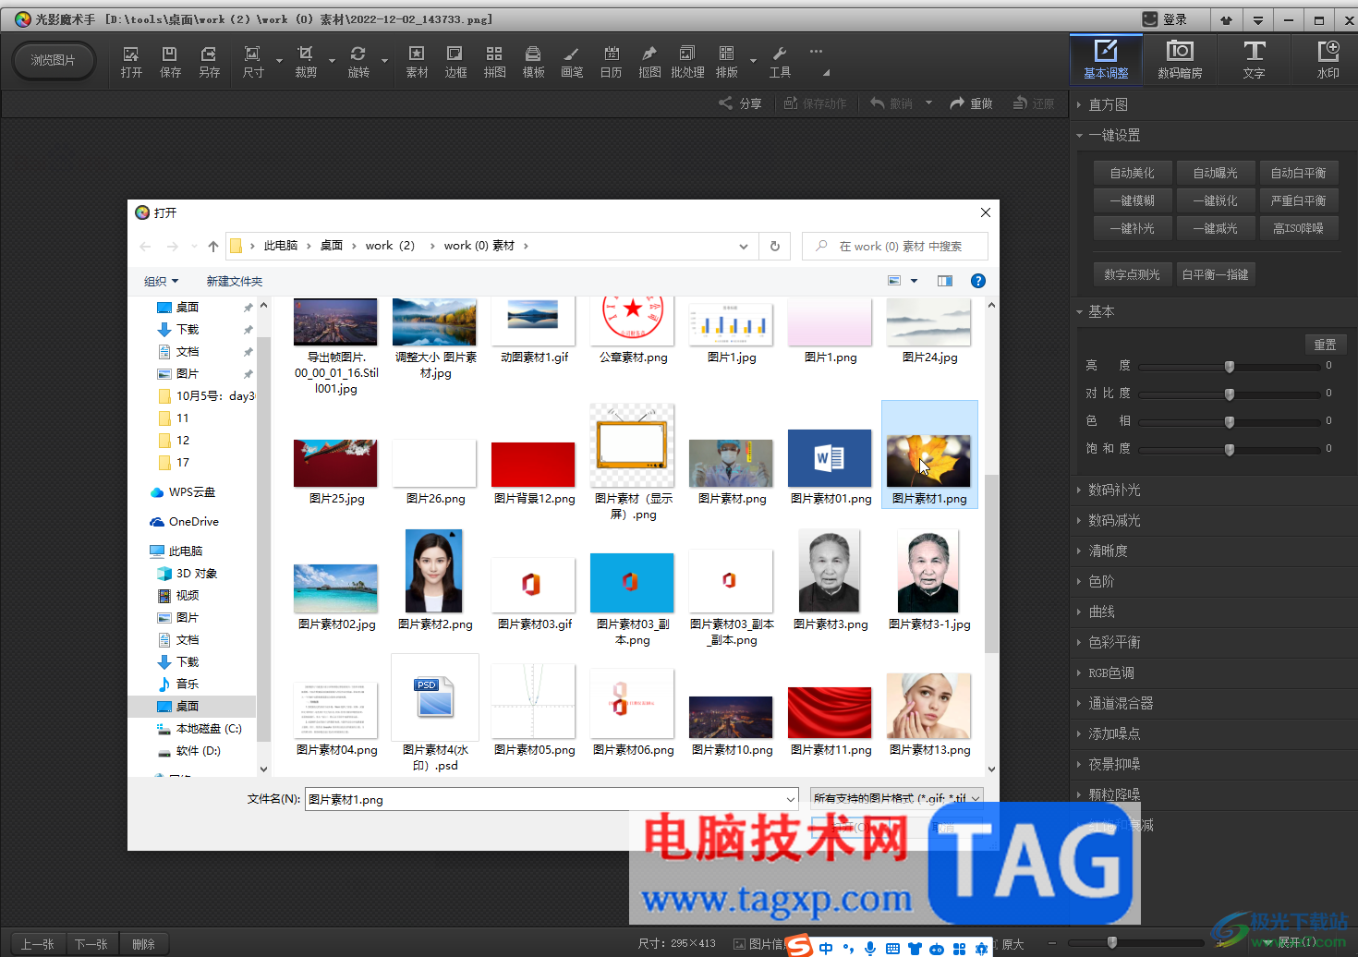
Task: Click the 删除 (Delete) button in status bar
Action: (144, 944)
